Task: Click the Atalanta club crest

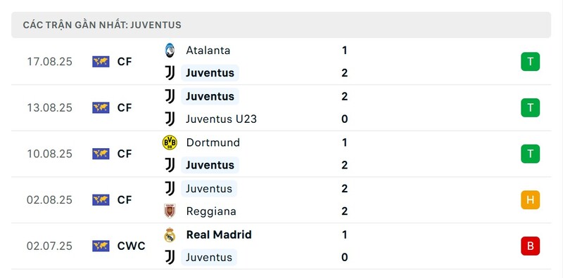Action: (x=170, y=51)
